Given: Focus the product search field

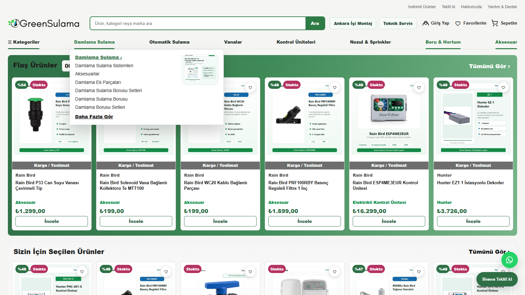Looking at the screenshot, I should (x=198, y=23).
